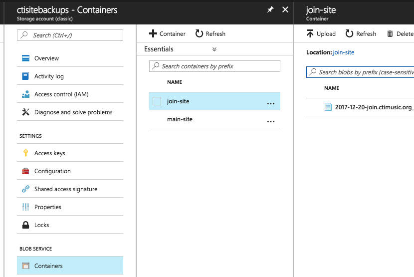Open Locks settings

[70, 225]
